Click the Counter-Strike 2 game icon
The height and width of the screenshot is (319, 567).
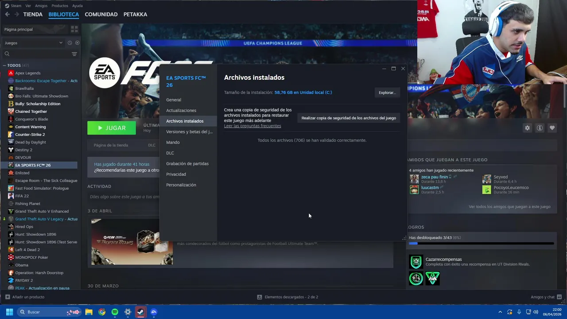tap(11, 134)
